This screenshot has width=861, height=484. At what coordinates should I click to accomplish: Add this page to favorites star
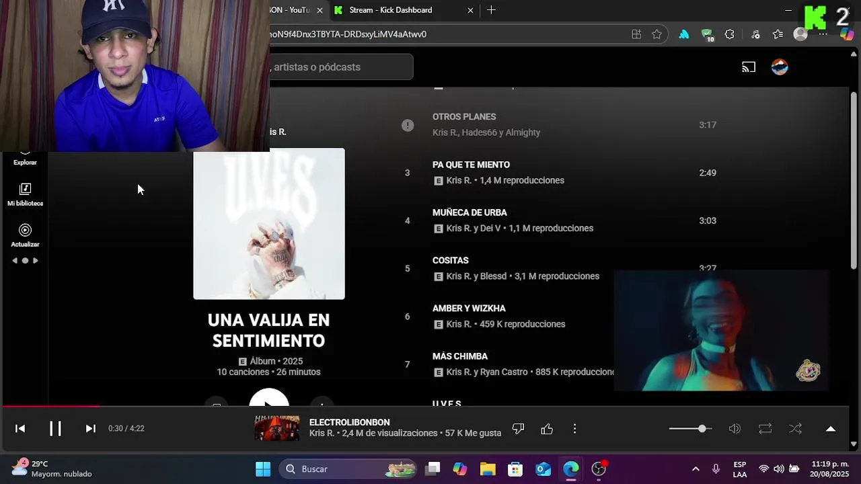pos(657,34)
